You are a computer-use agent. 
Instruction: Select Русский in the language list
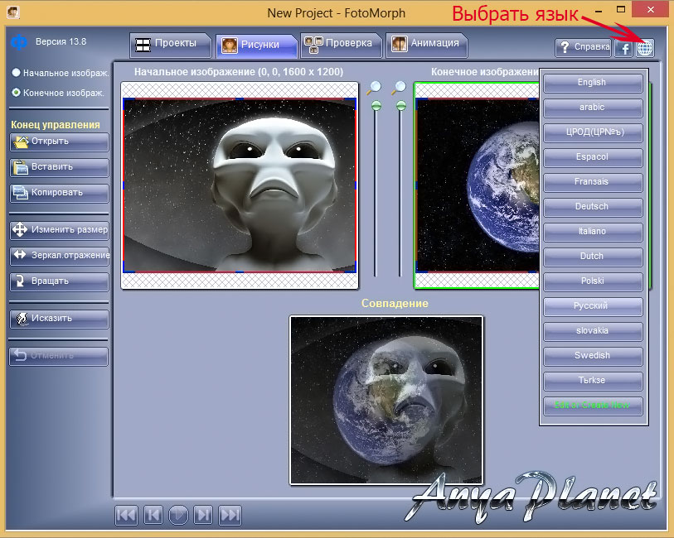[592, 306]
